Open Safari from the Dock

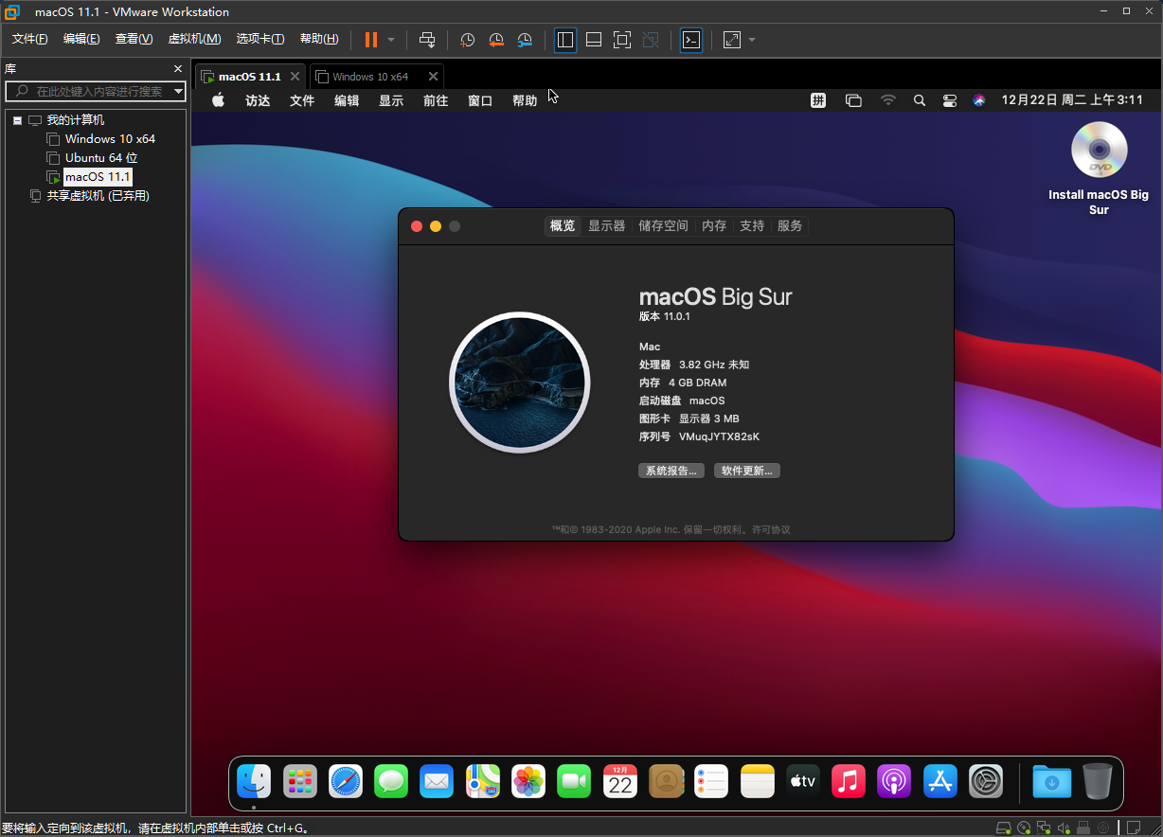point(346,781)
